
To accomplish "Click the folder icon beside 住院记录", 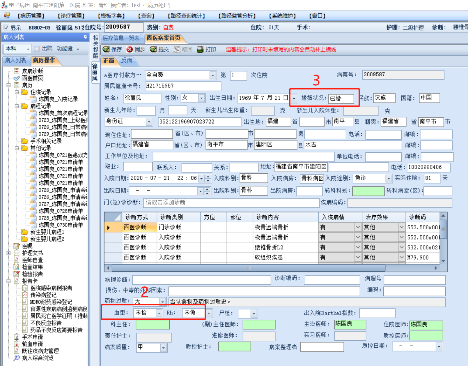I will click(x=25, y=92).
